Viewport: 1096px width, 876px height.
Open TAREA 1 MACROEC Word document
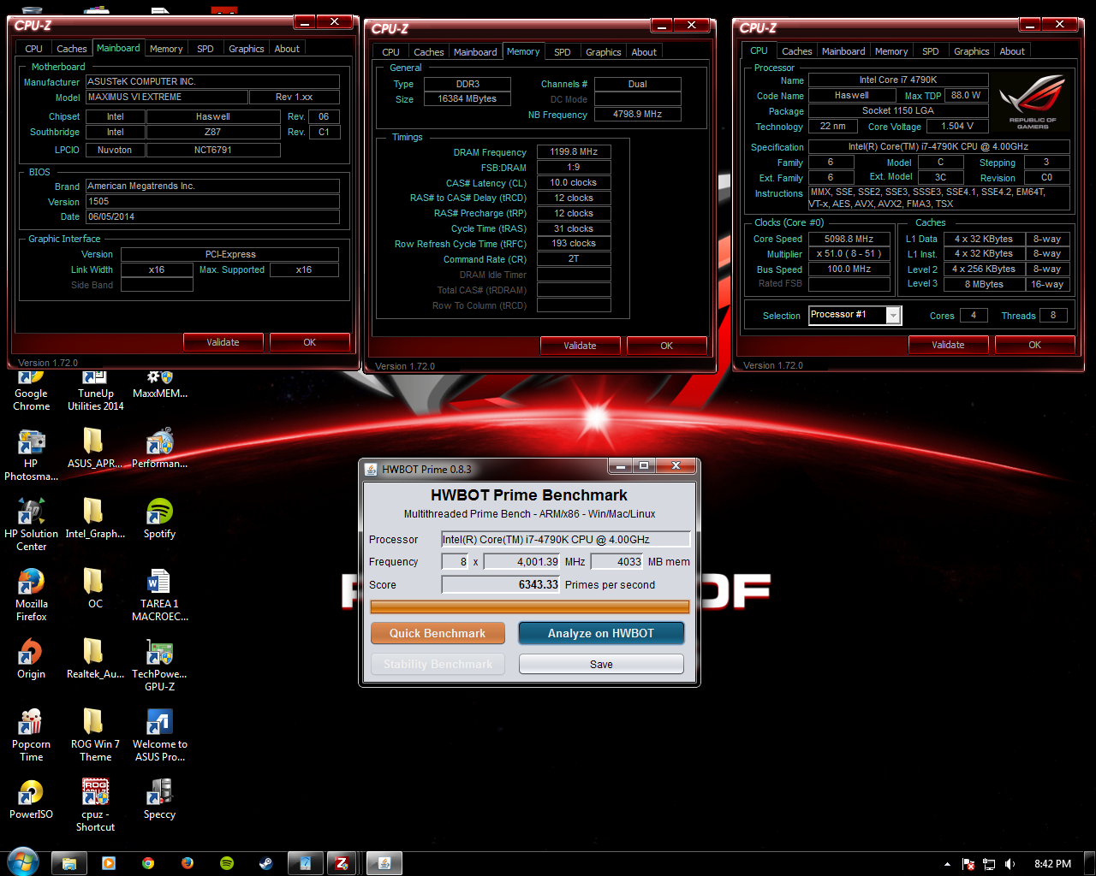click(x=160, y=595)
